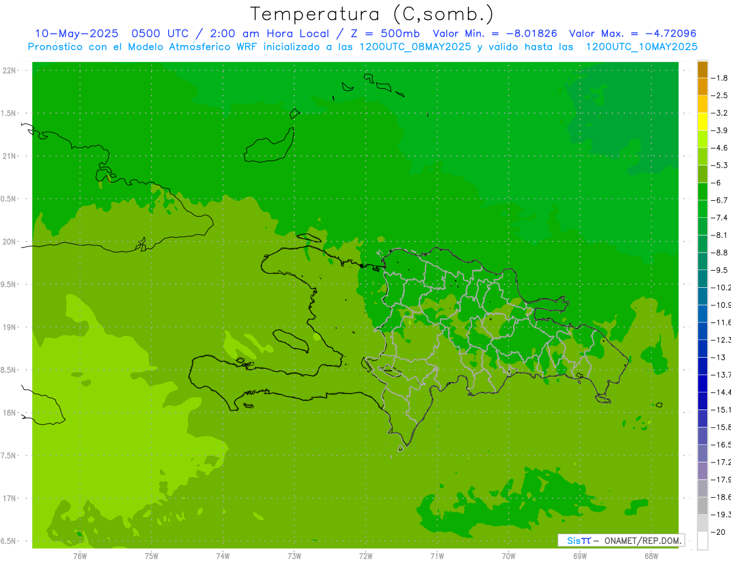Click the title "Temperatura (C,somb.)"

click(372, 14)
